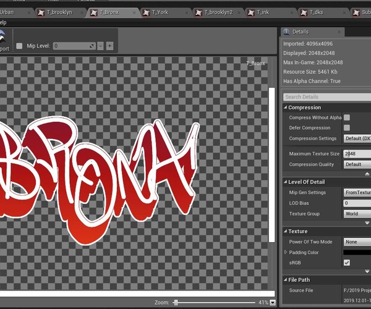
Task: Switch to the T_brooklyn2 tab
Action: click(219, 12)
